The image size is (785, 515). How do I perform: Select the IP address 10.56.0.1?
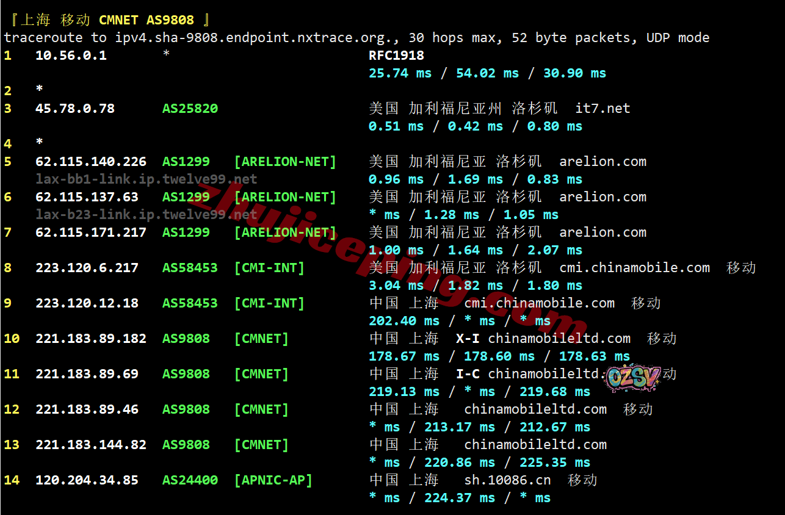point(71,56)
